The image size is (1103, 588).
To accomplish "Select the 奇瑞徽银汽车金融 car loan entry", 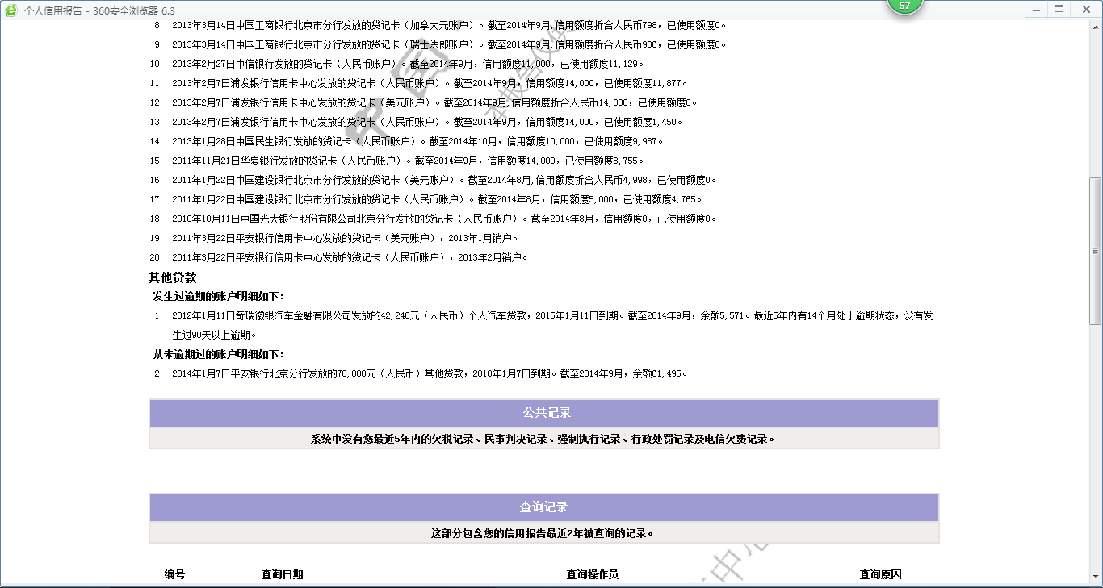I will [543, 325].
